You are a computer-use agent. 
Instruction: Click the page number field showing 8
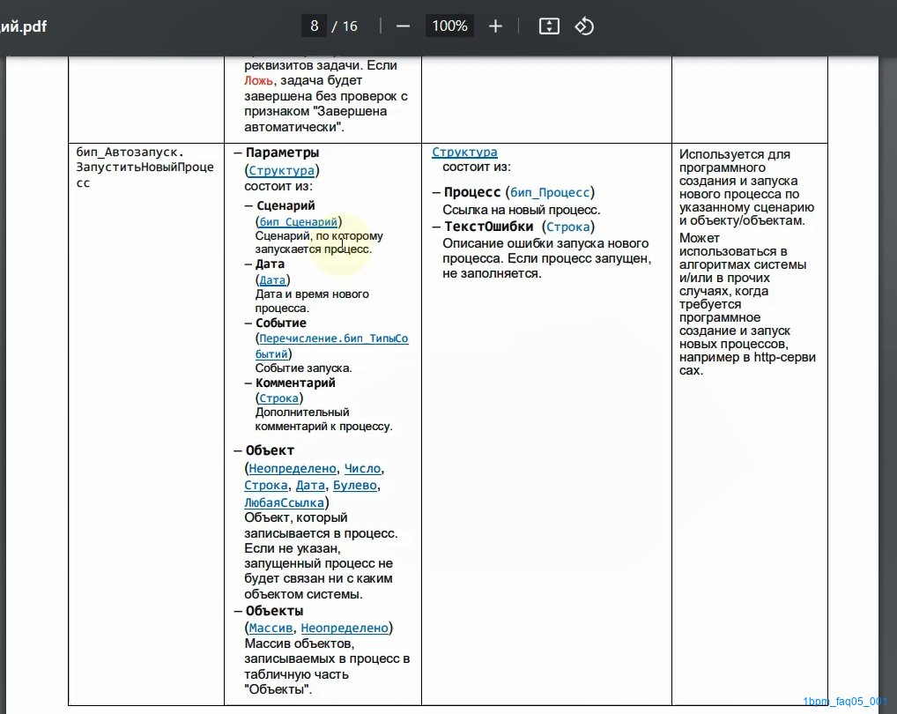[314, 26]
